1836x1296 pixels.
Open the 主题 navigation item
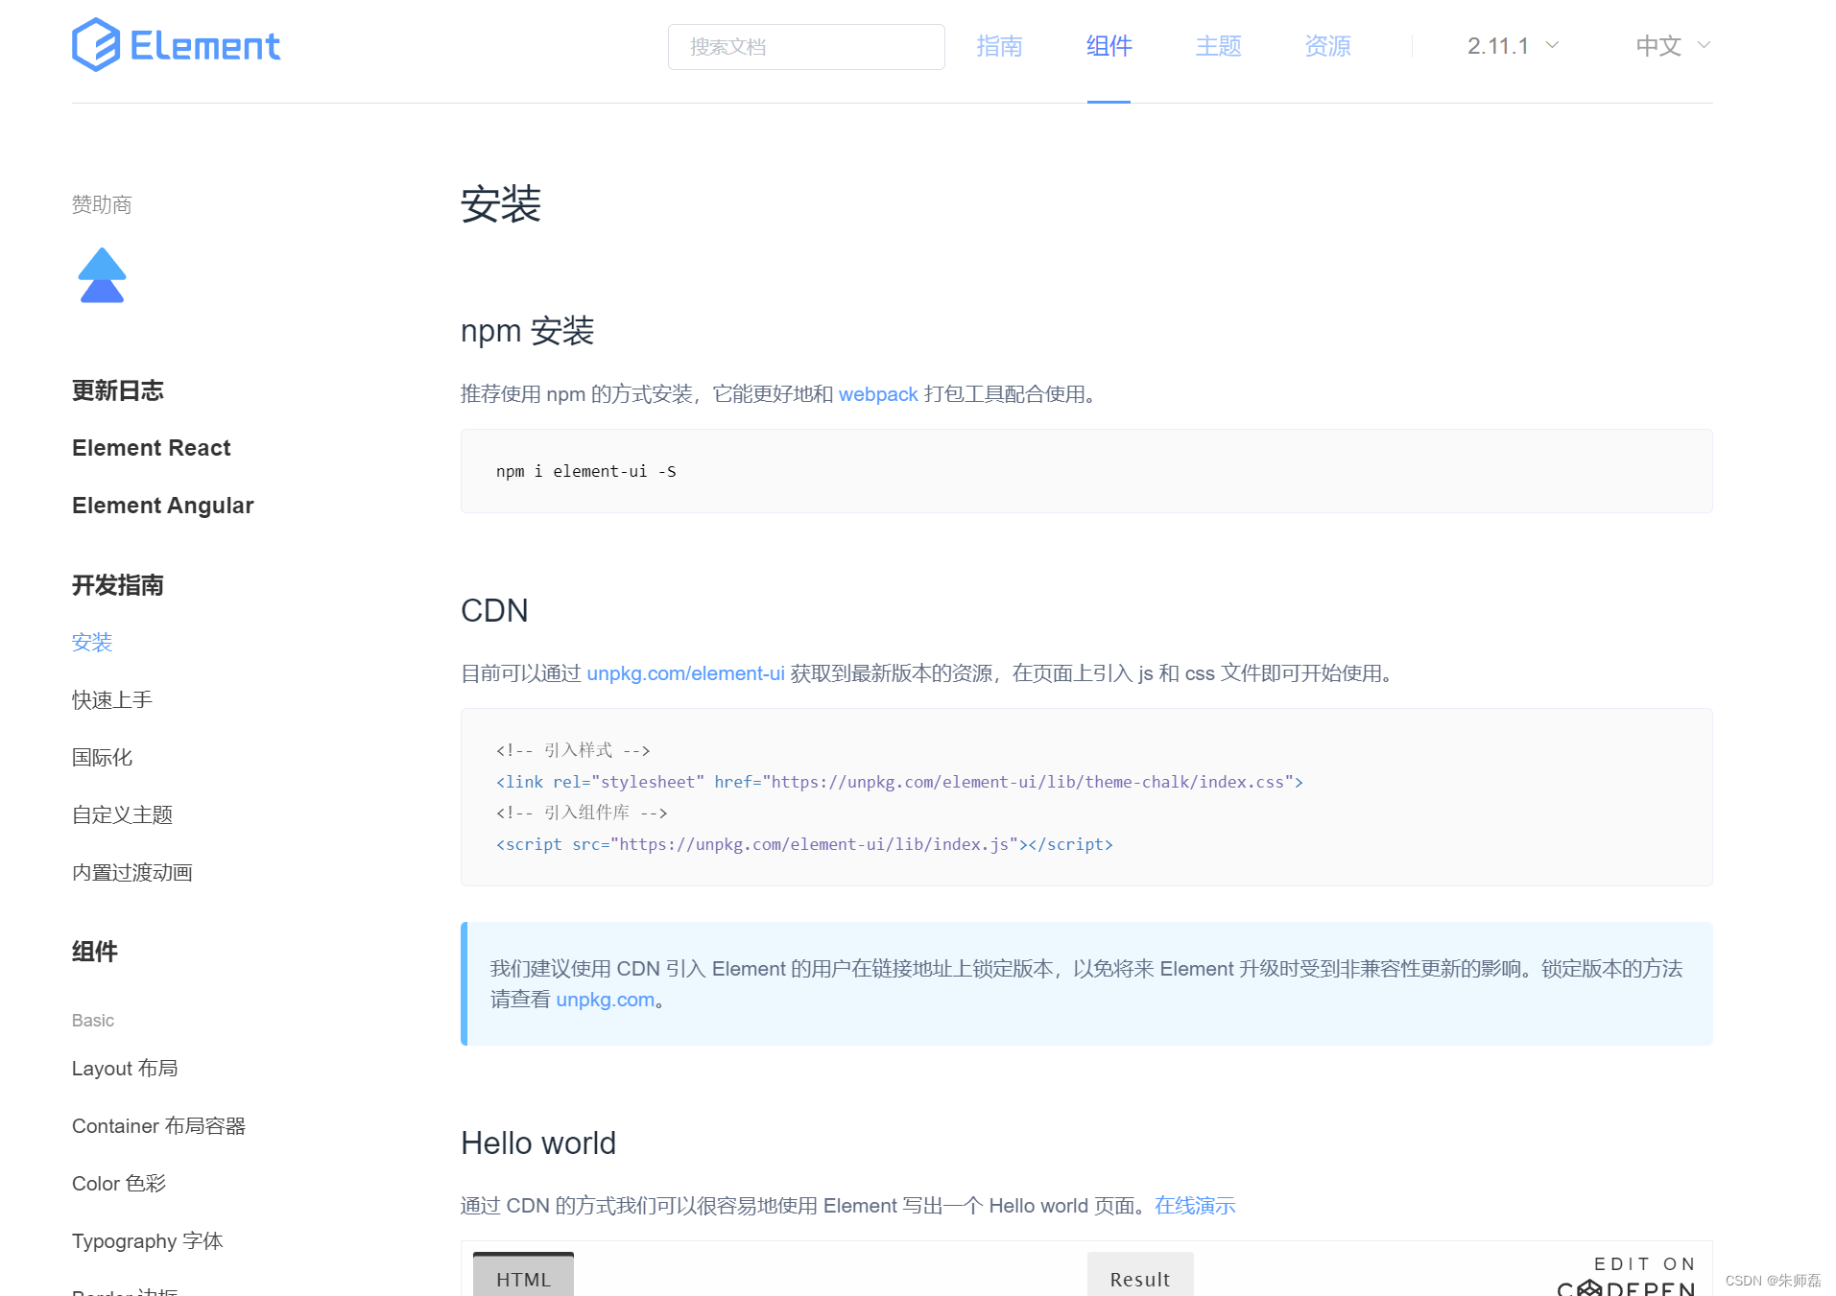tap(1217, 46)
